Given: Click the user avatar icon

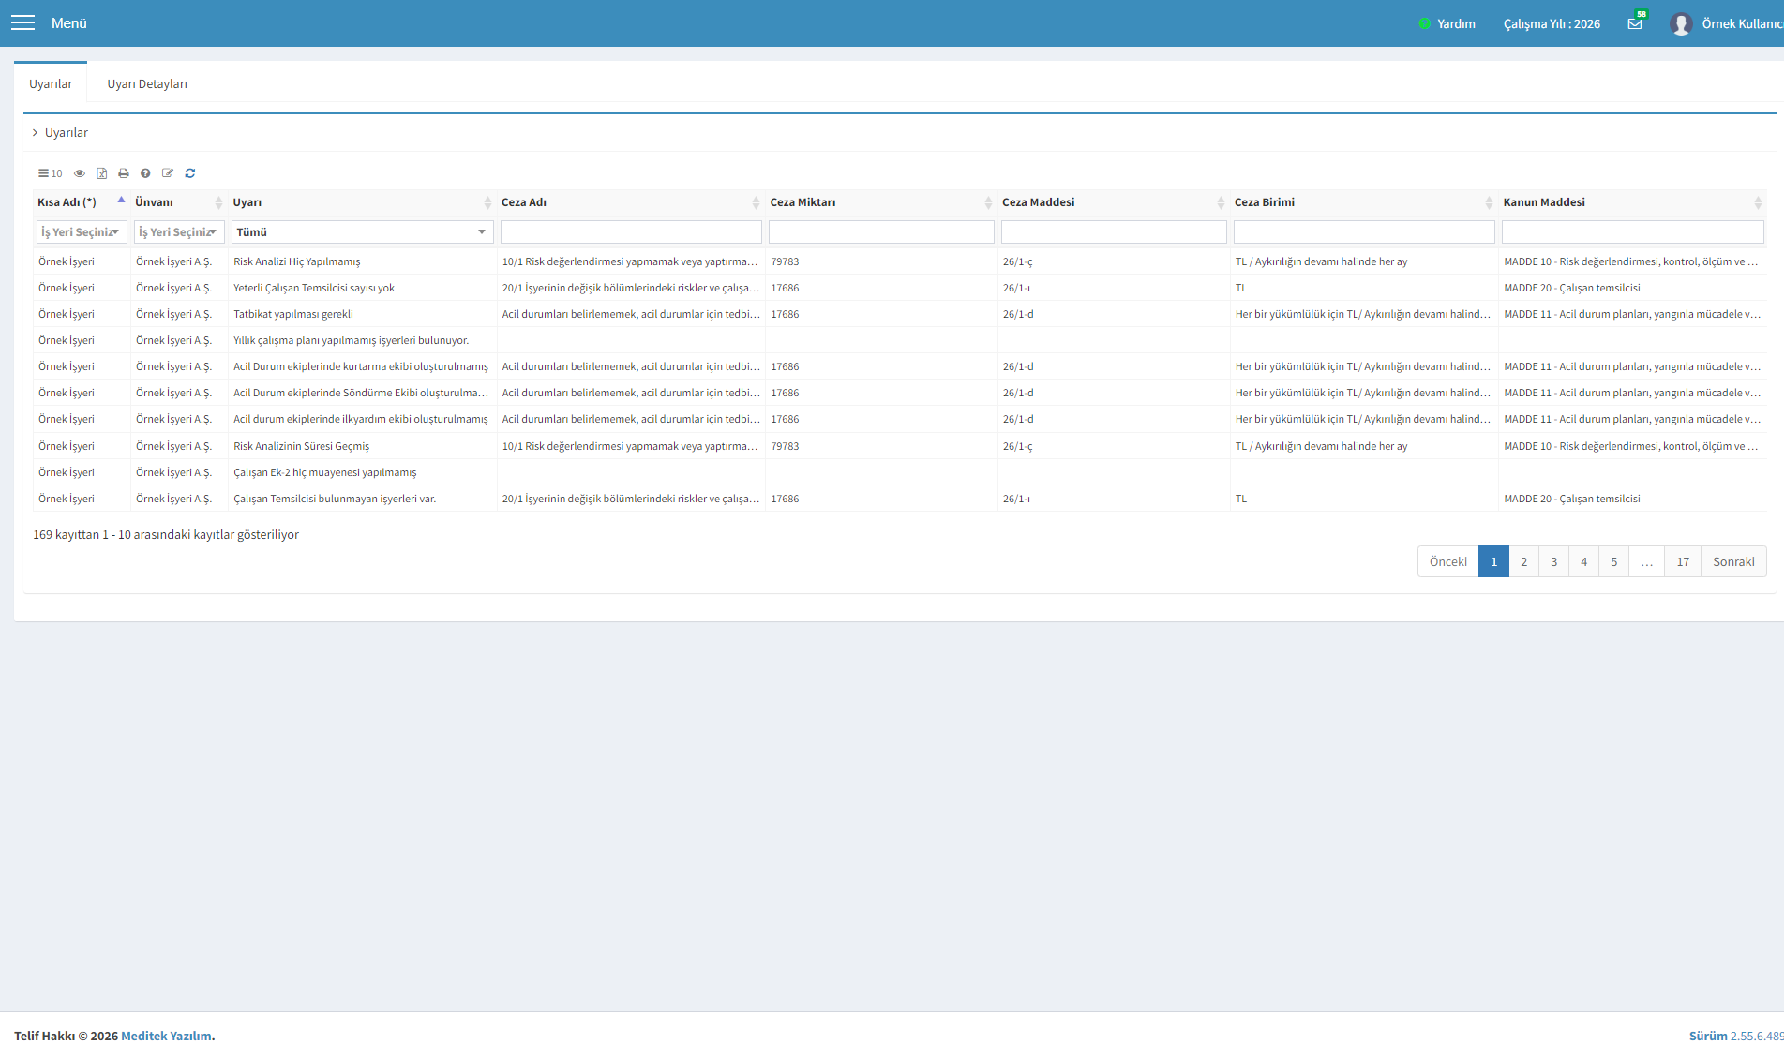Looking at the screenshot, I should click(1681, 23).
